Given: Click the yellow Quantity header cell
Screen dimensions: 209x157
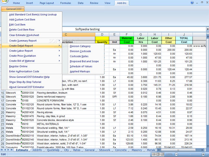Looking at the screenshot, I should [x=102, y=42].
